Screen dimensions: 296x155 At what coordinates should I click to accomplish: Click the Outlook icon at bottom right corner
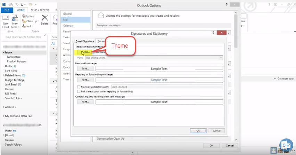(x=286, y=145)
